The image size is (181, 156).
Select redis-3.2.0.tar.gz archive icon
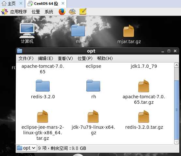[x=144, y=116]
